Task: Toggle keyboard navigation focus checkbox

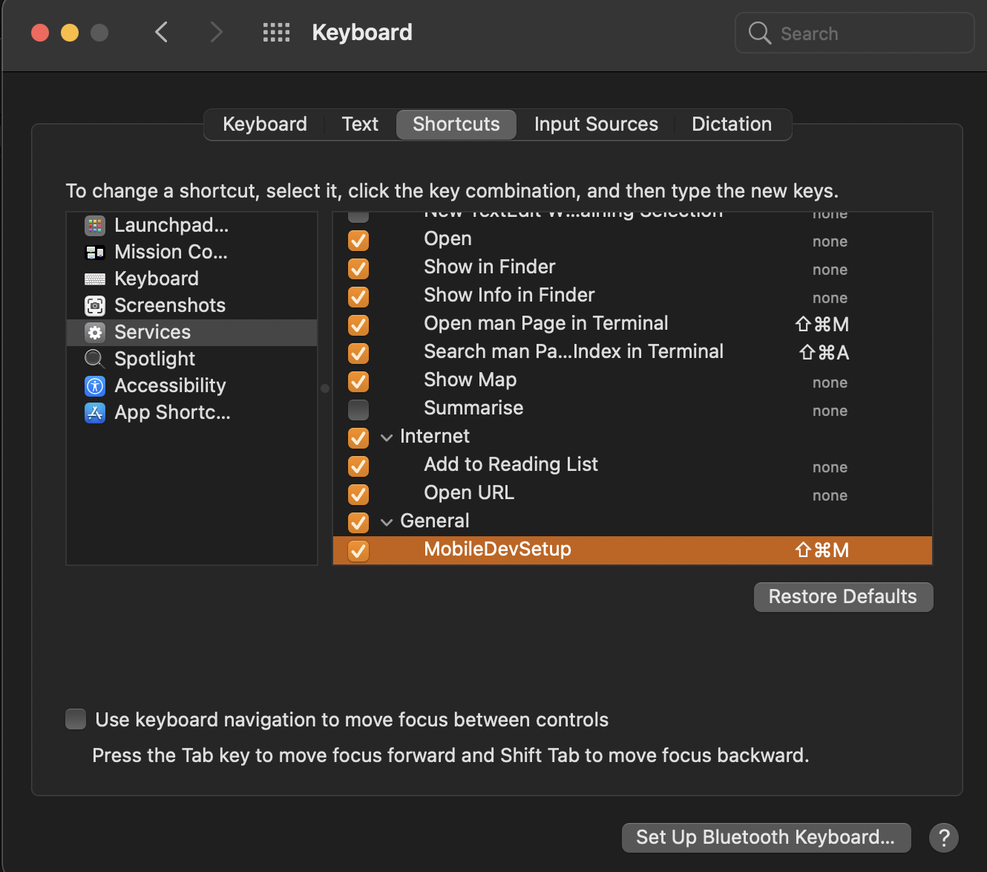Action: point(76,719)
